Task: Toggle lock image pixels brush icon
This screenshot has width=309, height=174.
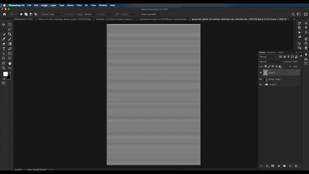Action: [269, 67]
